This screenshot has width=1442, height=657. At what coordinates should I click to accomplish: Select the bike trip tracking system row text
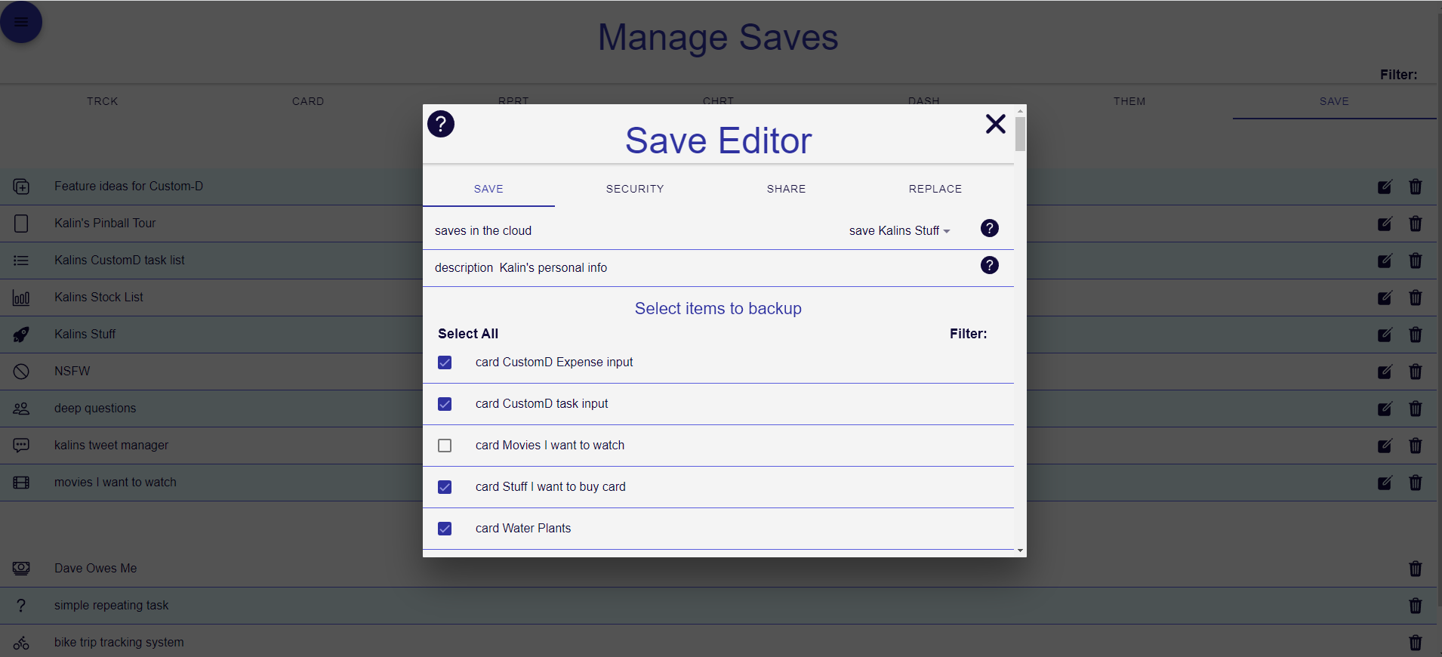click(119, 642)
